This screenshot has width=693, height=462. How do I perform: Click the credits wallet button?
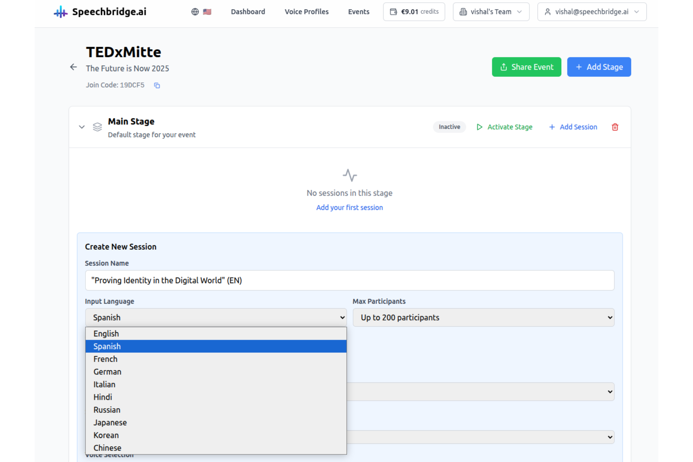(x=414, y=12)
